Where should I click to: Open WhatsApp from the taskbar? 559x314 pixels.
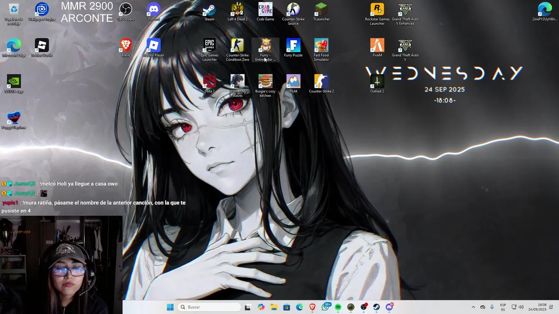click(325, 307)
